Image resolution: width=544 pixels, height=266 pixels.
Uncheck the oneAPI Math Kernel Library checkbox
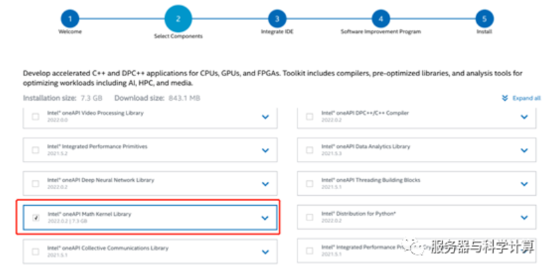tap(36, 218)
